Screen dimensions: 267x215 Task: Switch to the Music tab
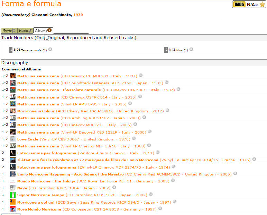(25, 31)
